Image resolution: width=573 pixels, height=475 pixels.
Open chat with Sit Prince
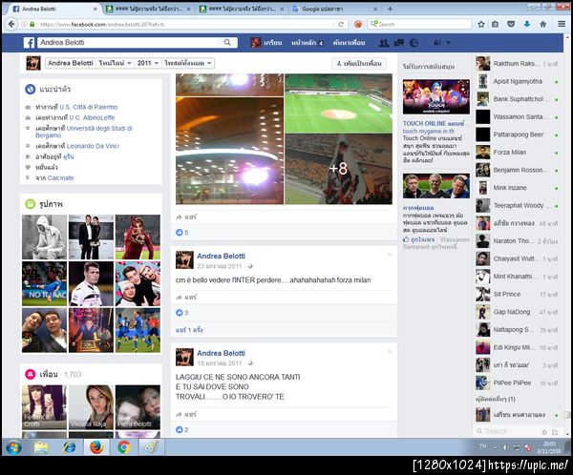tap(518, 294)
